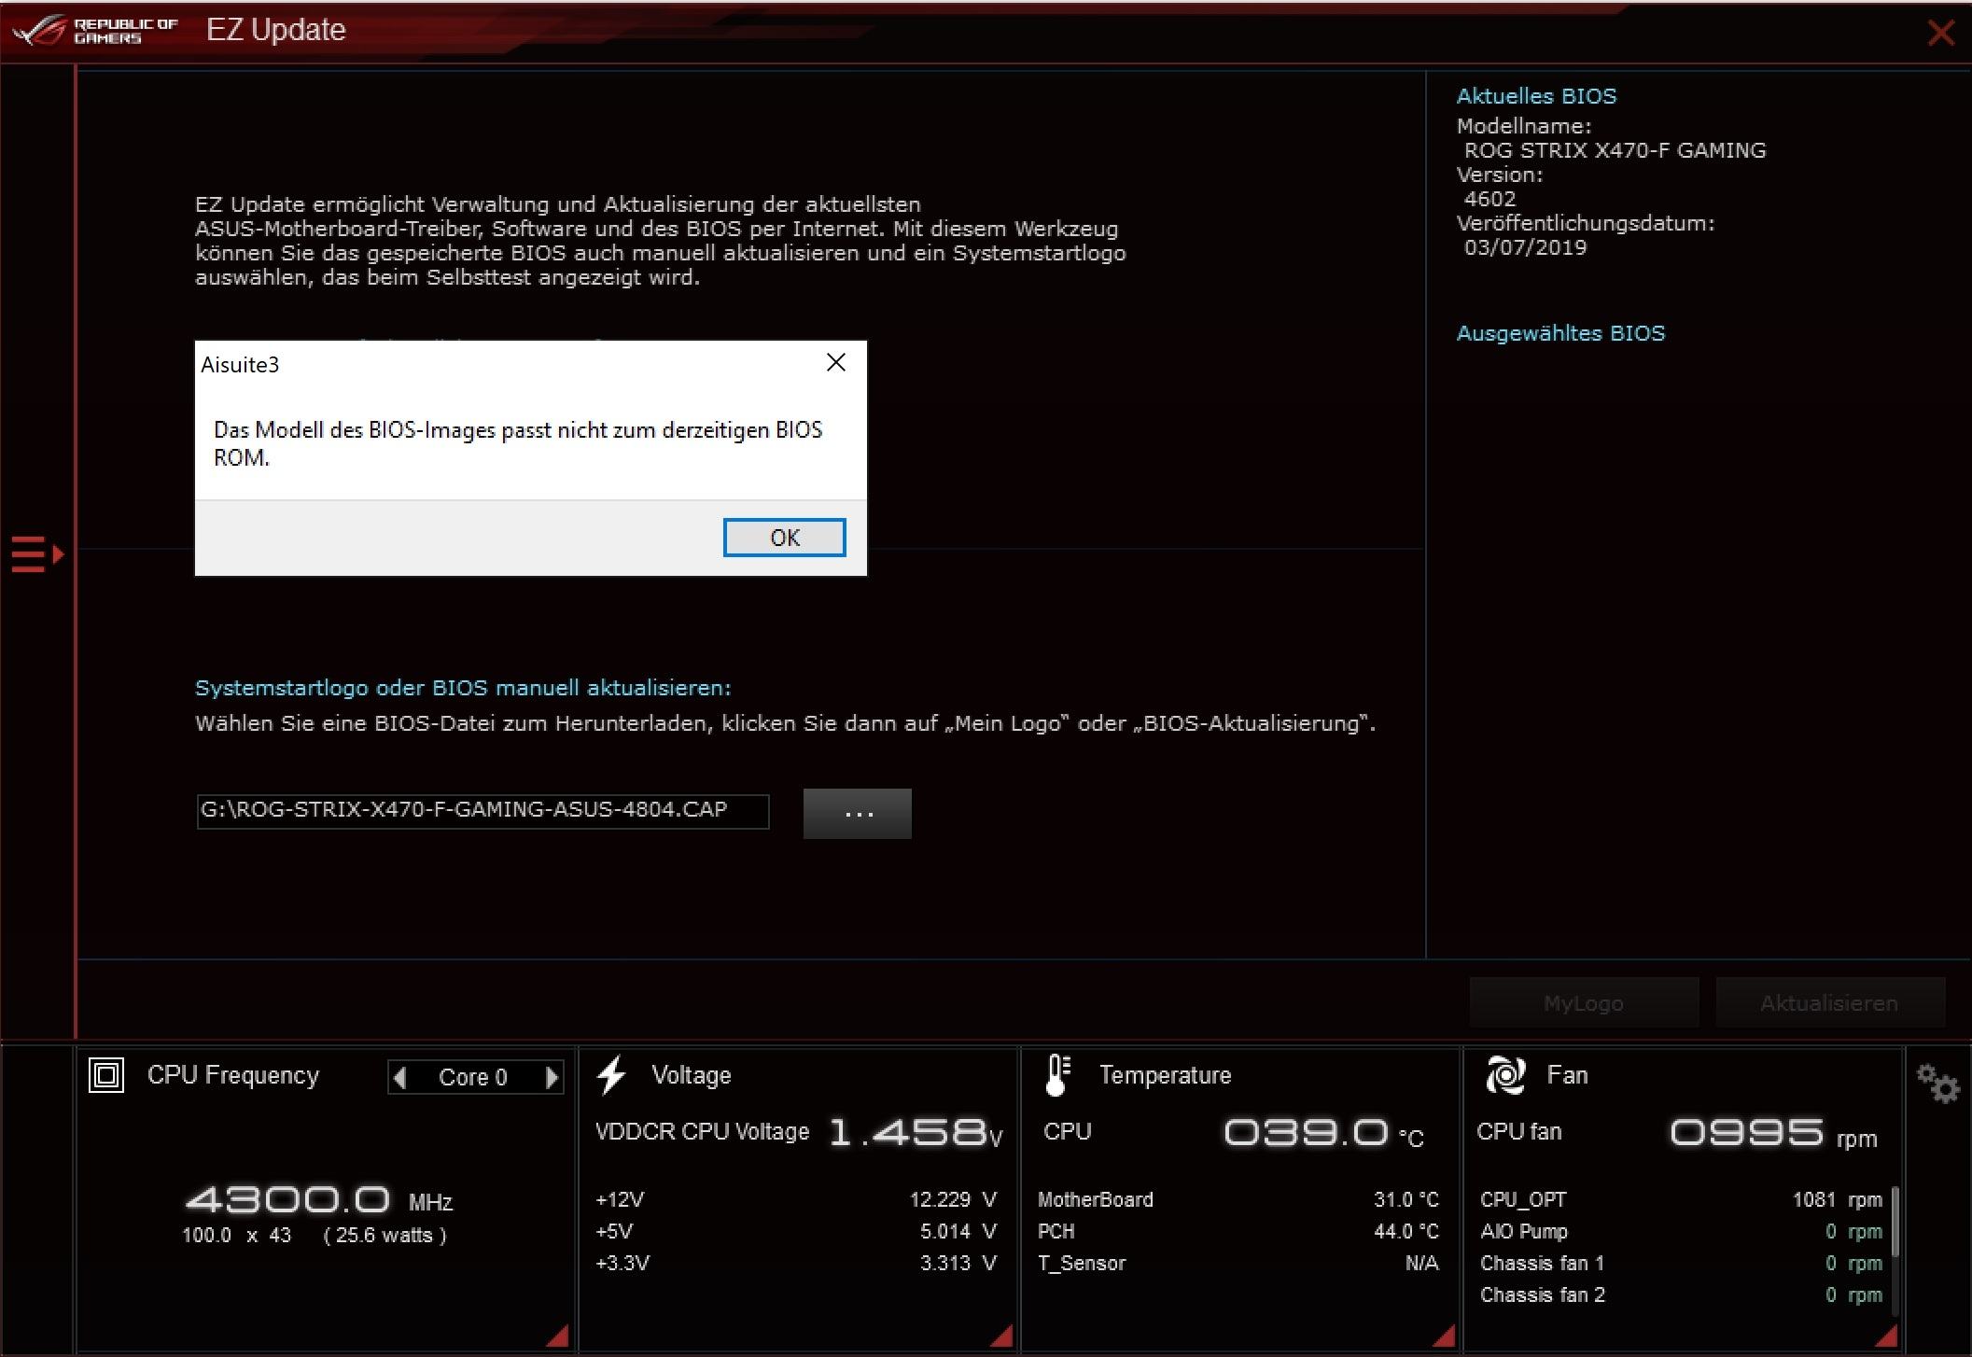Click the CPU Frequency chip icon
The width and height of the screenshot is (1972, 1357).
[x=106, y=1075]
